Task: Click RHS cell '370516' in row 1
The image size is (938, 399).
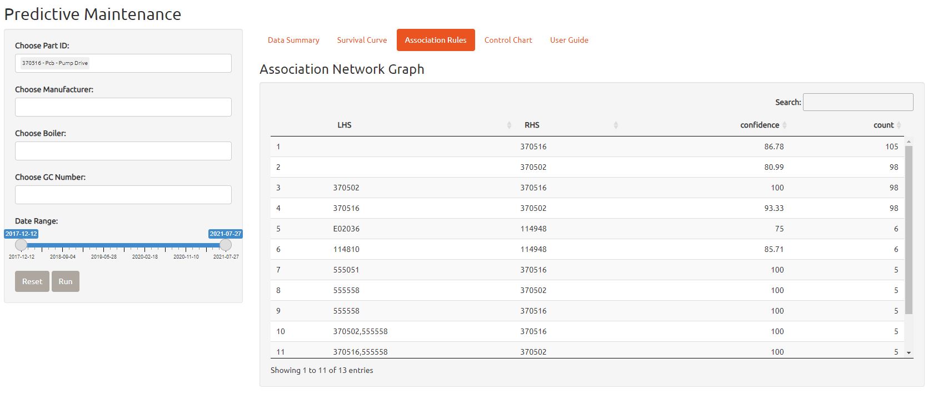Action: 533,147
